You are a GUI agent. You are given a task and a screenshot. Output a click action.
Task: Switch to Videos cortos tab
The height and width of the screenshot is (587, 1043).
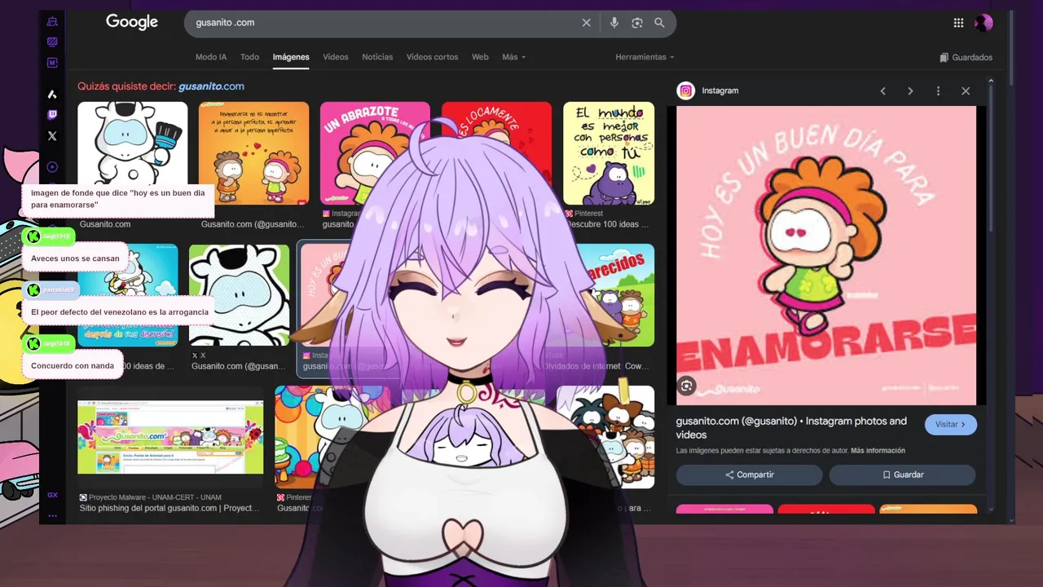(x=433, y=57)
